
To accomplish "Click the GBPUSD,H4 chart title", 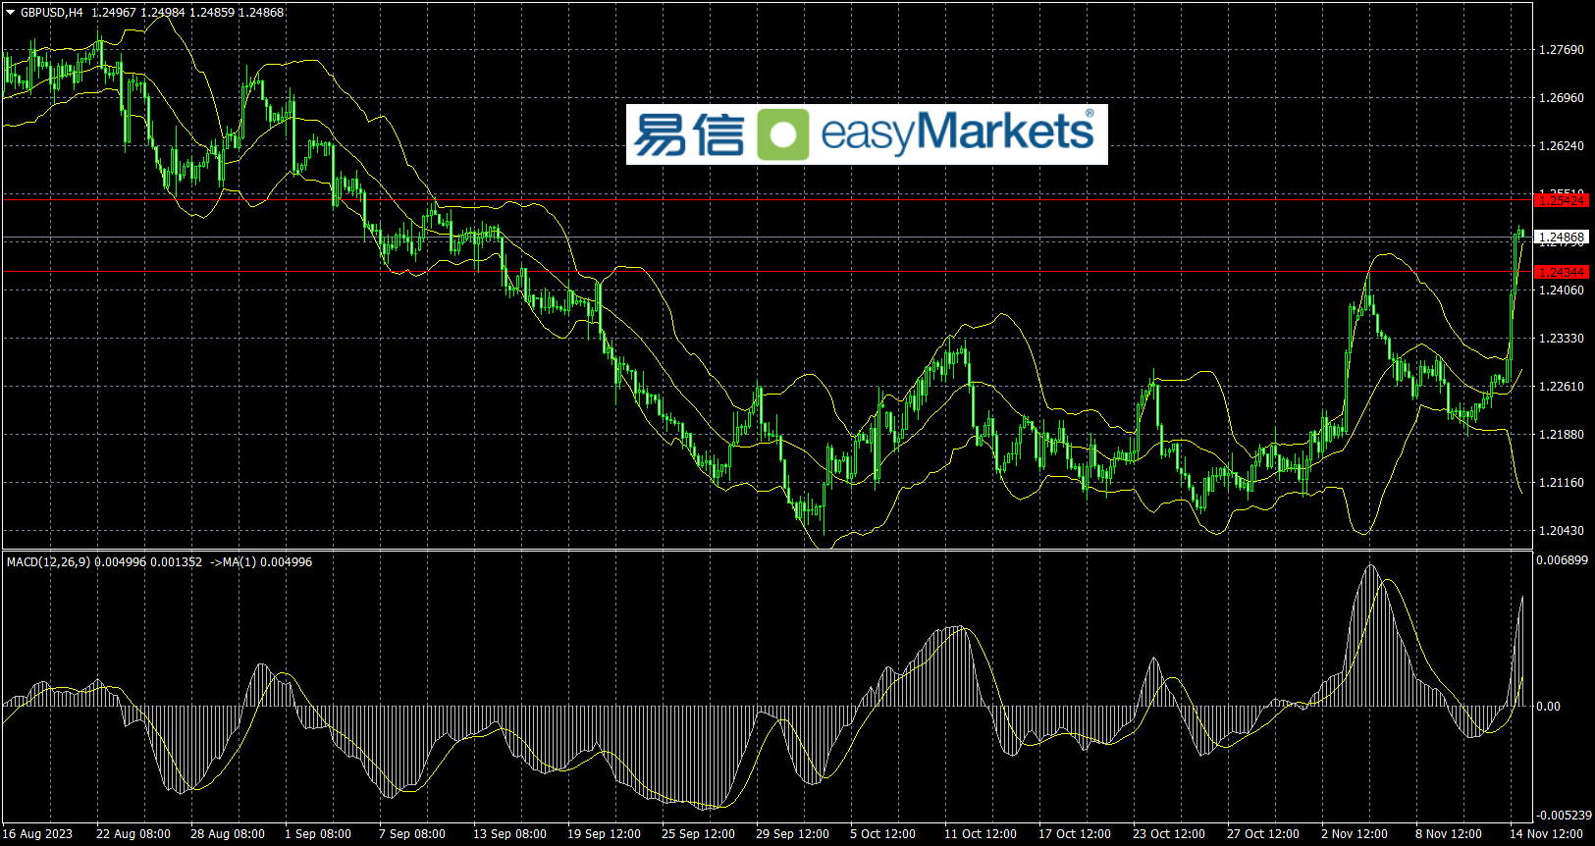I will click(x=52, y=13).
